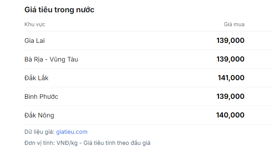Click the Đắk Nông region name
272x154 pixels.
39,115
